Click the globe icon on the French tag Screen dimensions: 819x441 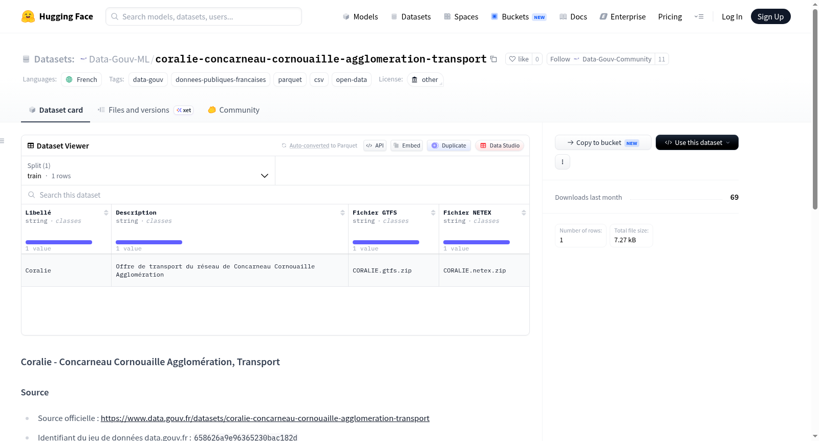click(x=69, y=79)
